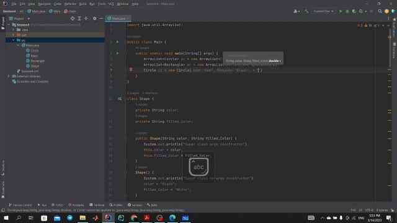Open the Version Control tool window
The height and width of the screenshot is (223, 397).
point(20,205)
